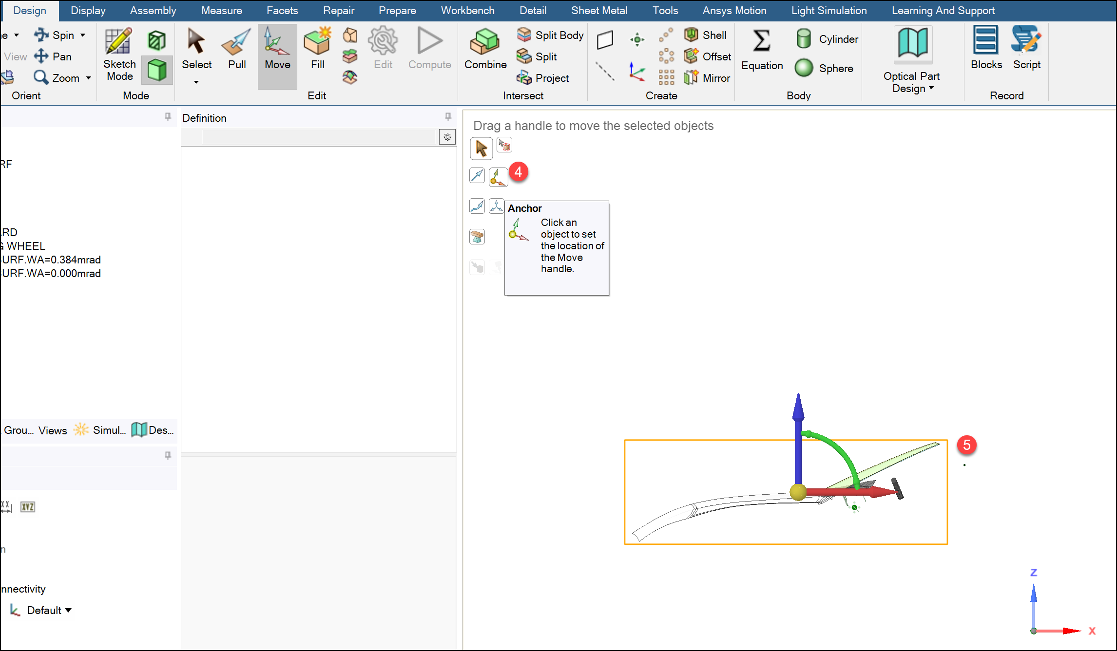
Task: Toggle the Fulcrum tool guide
Action: click(x=477, y=237)
